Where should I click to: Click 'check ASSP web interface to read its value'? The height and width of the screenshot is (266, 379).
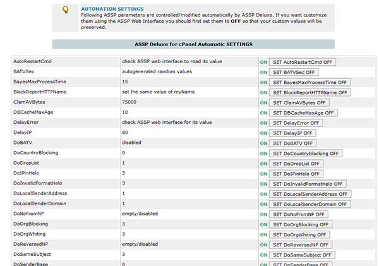point(172,61)
